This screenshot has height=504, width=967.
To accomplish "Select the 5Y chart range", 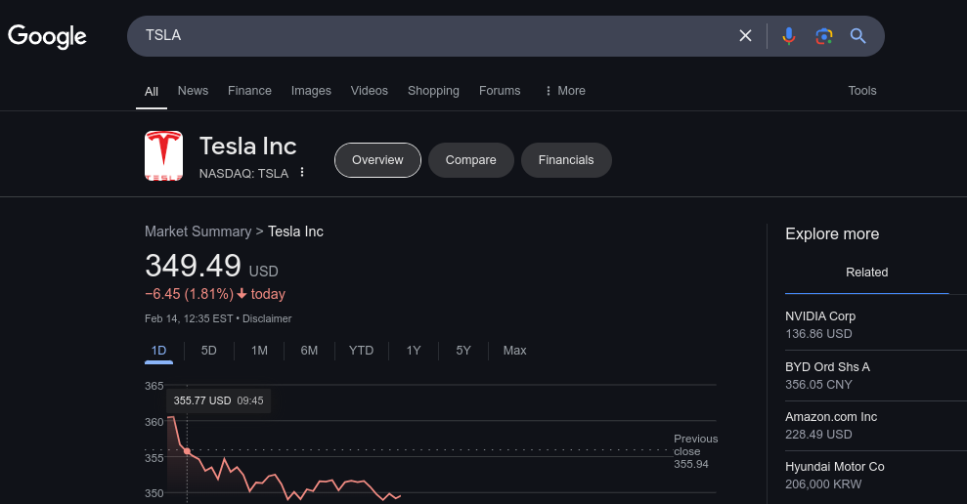I will click(463, 351).
